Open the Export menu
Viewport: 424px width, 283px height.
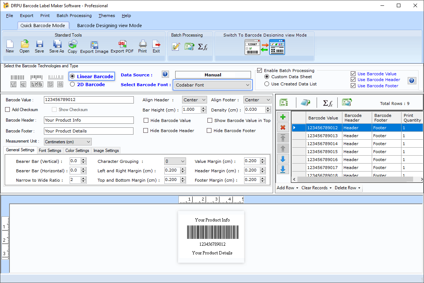pyautogui.click(x=26, y=16)
